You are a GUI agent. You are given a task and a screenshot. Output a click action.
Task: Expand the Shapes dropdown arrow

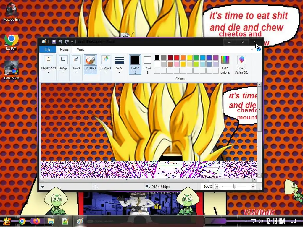(106, 72)
